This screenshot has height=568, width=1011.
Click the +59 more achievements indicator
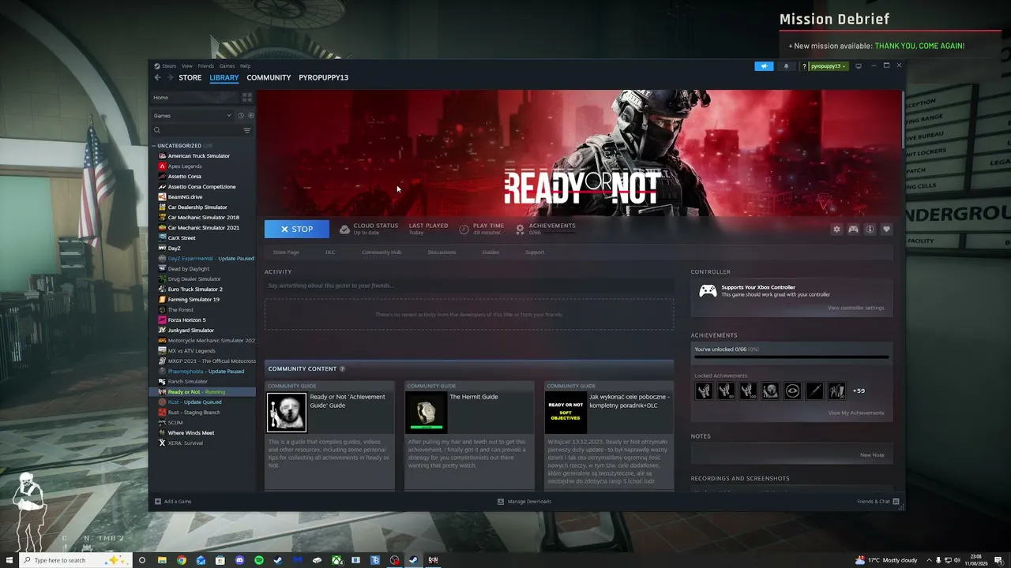(x=859, y=390)
